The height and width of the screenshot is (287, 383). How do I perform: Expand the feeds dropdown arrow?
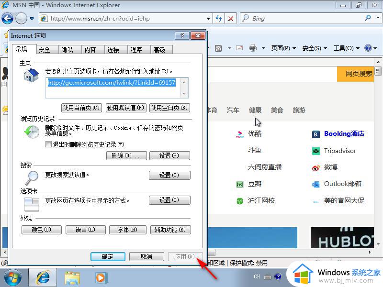(x=229, y=48)
